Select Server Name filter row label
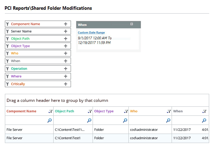This screenshot has height=150, width=213. click(21, 31)
